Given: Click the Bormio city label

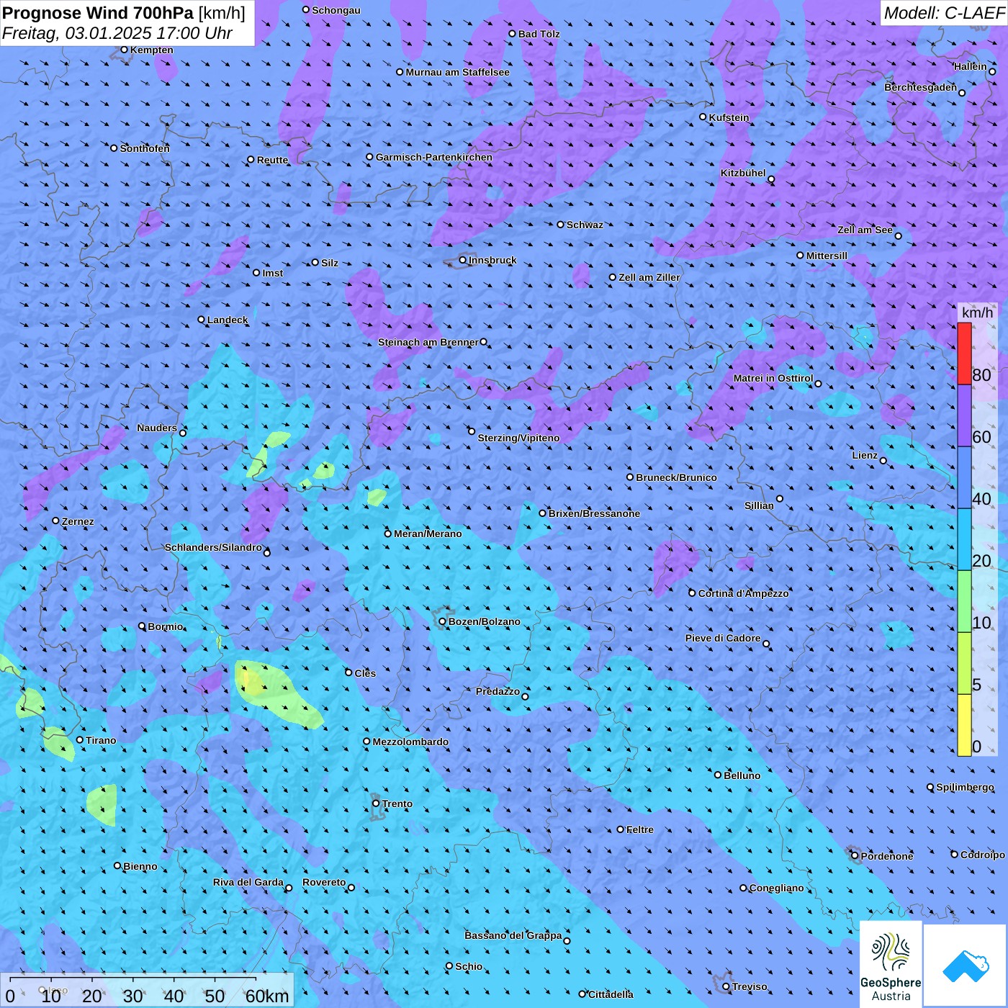Looking at the screenshot, I should 166,626.
